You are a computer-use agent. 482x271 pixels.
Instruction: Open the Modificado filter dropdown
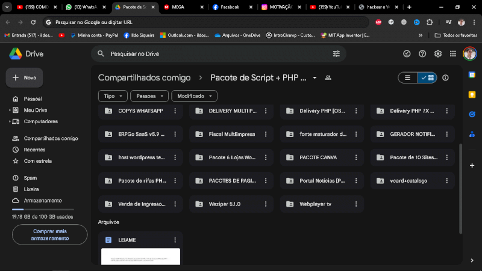coord(194,96)
